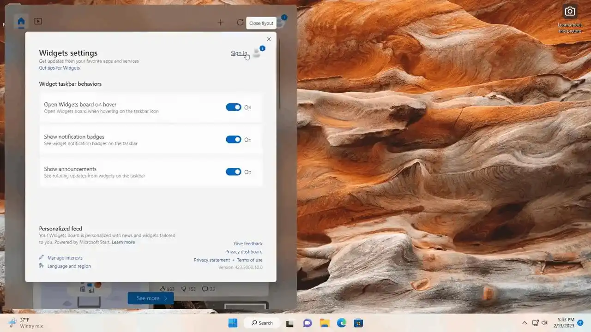
Task: Open the Home tab in Widgets board
Action: pyautogui.click(x=21, y=21)
